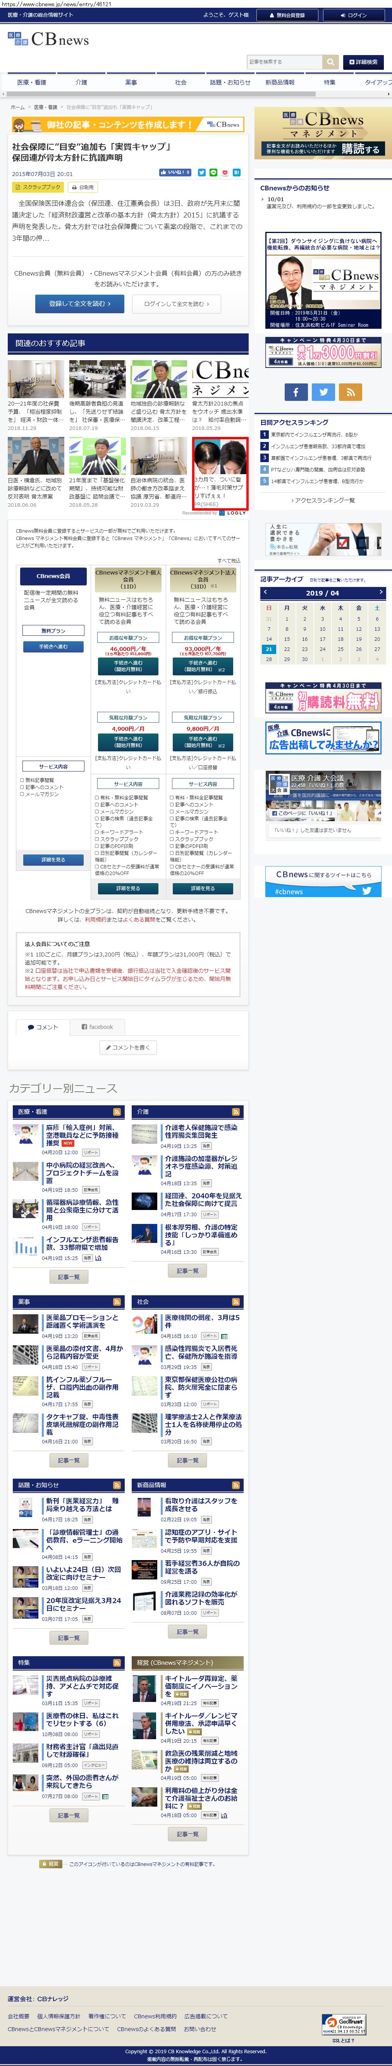Click 登録して全文を読む button
Viewport: 392px width, 2066px height.
[x=79, y=304]
